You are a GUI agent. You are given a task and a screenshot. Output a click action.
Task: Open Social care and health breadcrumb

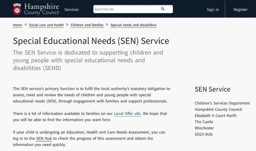pos(46,25)
